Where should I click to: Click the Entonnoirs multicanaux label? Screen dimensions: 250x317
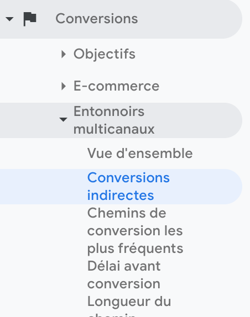pyautogui.click(x=114, y=120)
